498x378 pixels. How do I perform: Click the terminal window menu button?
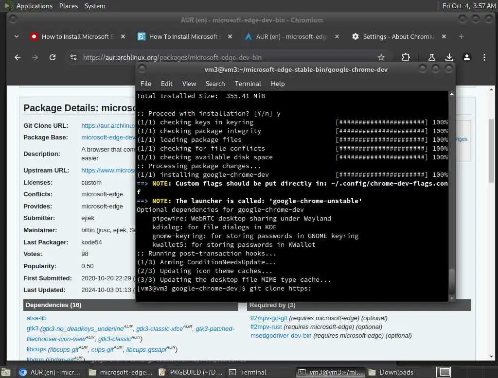click(x=142, y=69)
